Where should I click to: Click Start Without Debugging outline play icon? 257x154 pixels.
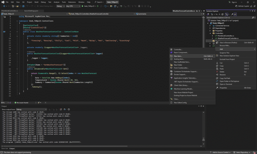click(x=98, y=6)
